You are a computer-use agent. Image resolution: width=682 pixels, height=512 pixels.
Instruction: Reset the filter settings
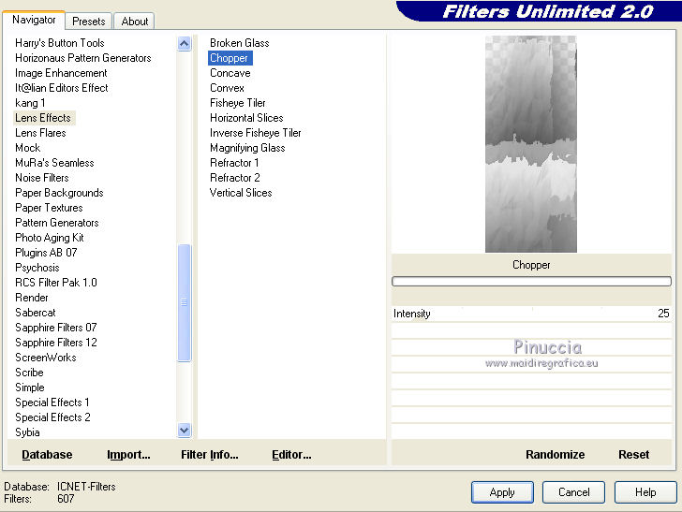tap(633, 455)
